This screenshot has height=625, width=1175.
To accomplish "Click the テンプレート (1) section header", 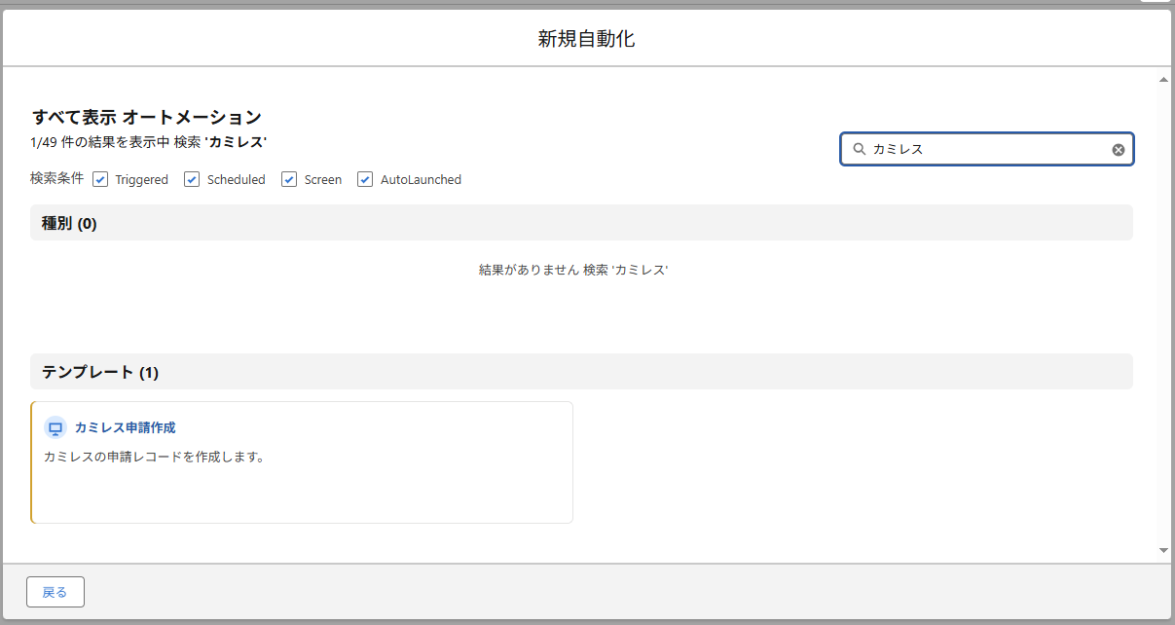I will pyautogui.click(x=99, y=372).
